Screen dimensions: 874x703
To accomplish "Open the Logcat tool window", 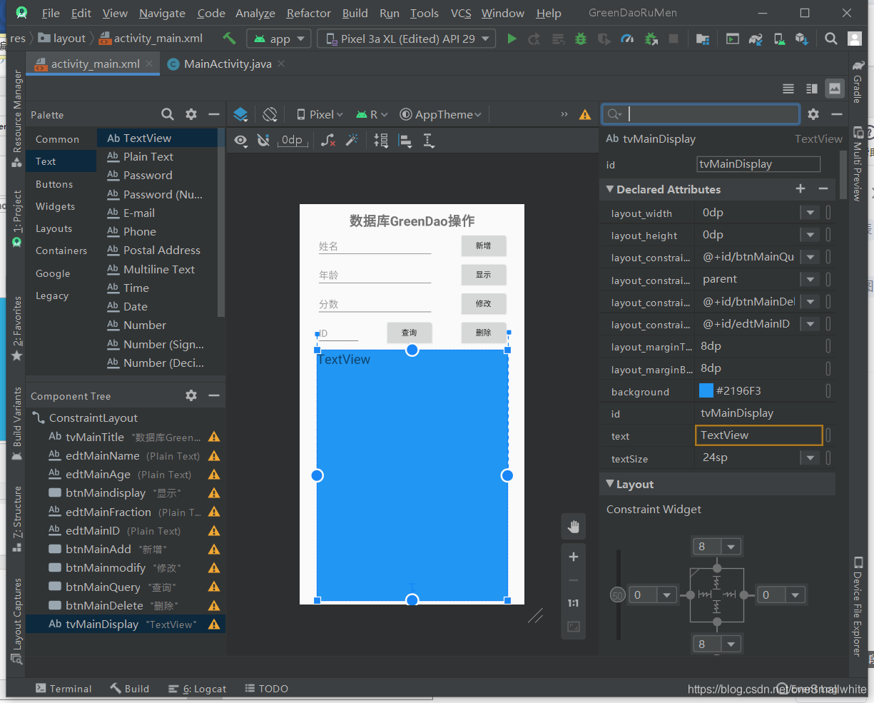I will pyautogui.click(x=198, y=689).
